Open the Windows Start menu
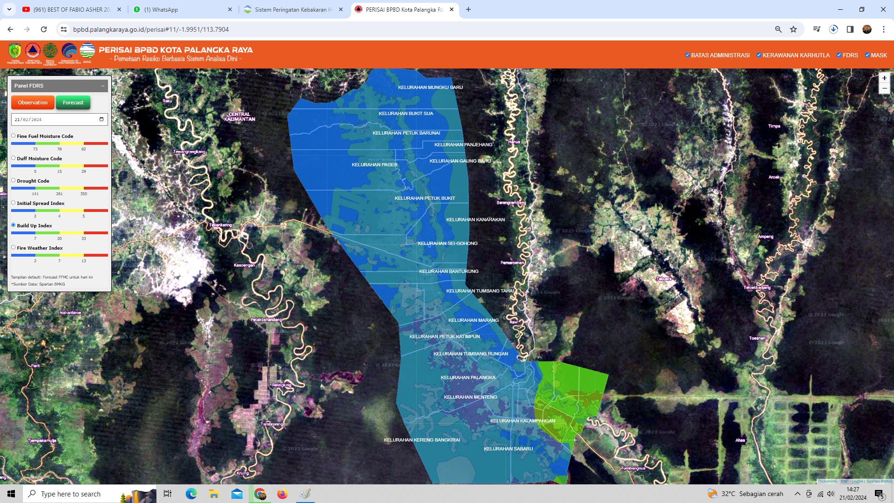Screen dimensions: 894x503 [11, 494]
